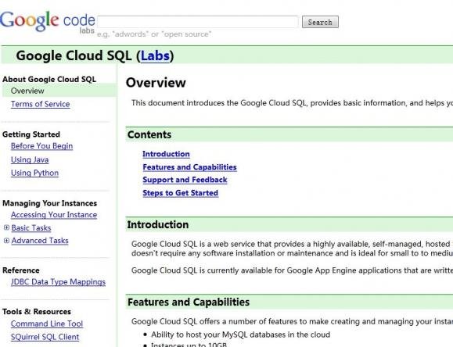Image resolution: width=453 pixels, height=347 pixels.
Task: Expand the Advanced Tasks plus icon
Action: pos(6,241)
